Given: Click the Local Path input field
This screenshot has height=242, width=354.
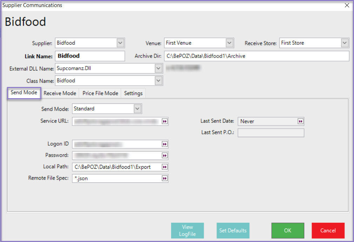Looking at the screenshot, I should [x=120, y=167].
